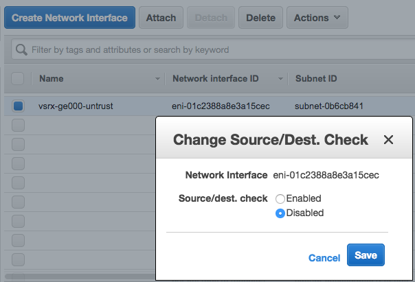The image size is (415, 282).
Task: Click the Subnet ID column header
Action: (316, 79)
